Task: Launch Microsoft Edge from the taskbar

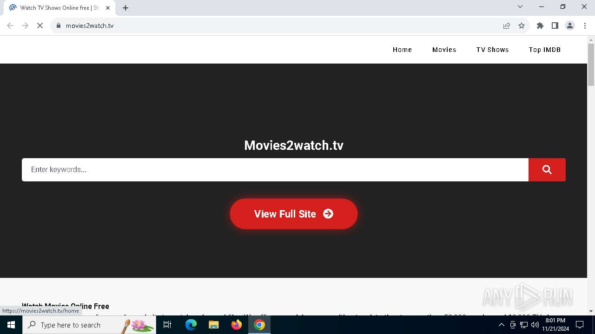Action: click(191, 325)
